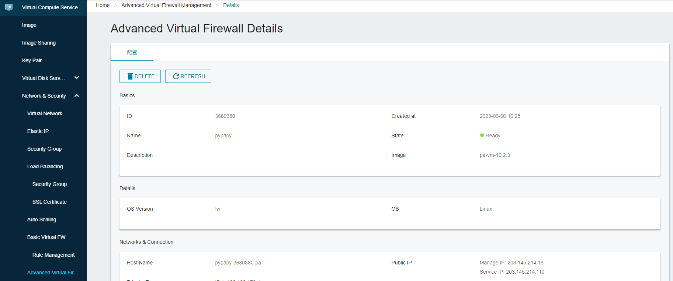Click the Details breadcrumb
673x281 pixels.
tap(231, 5)
